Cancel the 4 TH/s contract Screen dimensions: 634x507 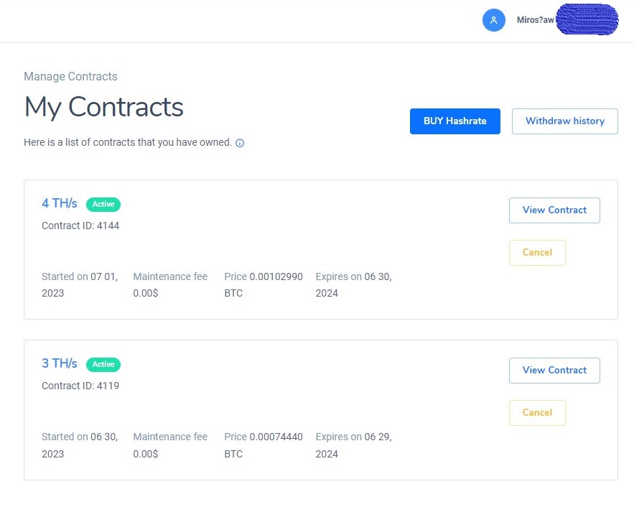[537, 253]
